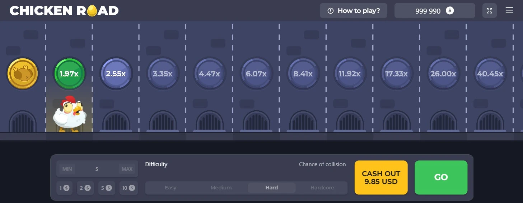Click the 6.07x multiplier coin

click(x=256, y=74)
